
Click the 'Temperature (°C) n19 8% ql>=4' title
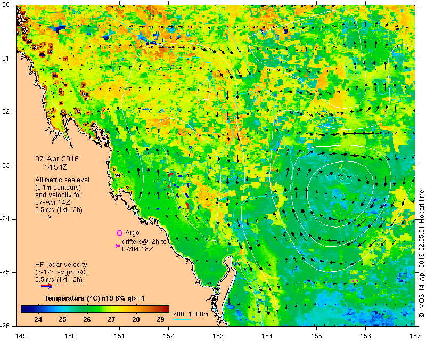94,298
